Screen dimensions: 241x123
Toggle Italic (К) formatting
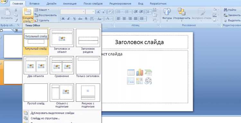68,19
